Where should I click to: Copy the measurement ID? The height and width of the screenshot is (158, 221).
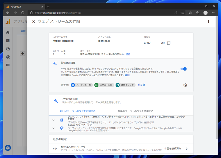click(x=169, y=43)
